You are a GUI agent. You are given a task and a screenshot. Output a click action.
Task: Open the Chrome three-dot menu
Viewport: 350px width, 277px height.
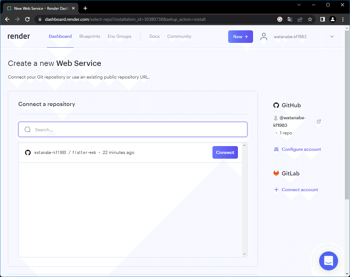(x=343, y=19)
